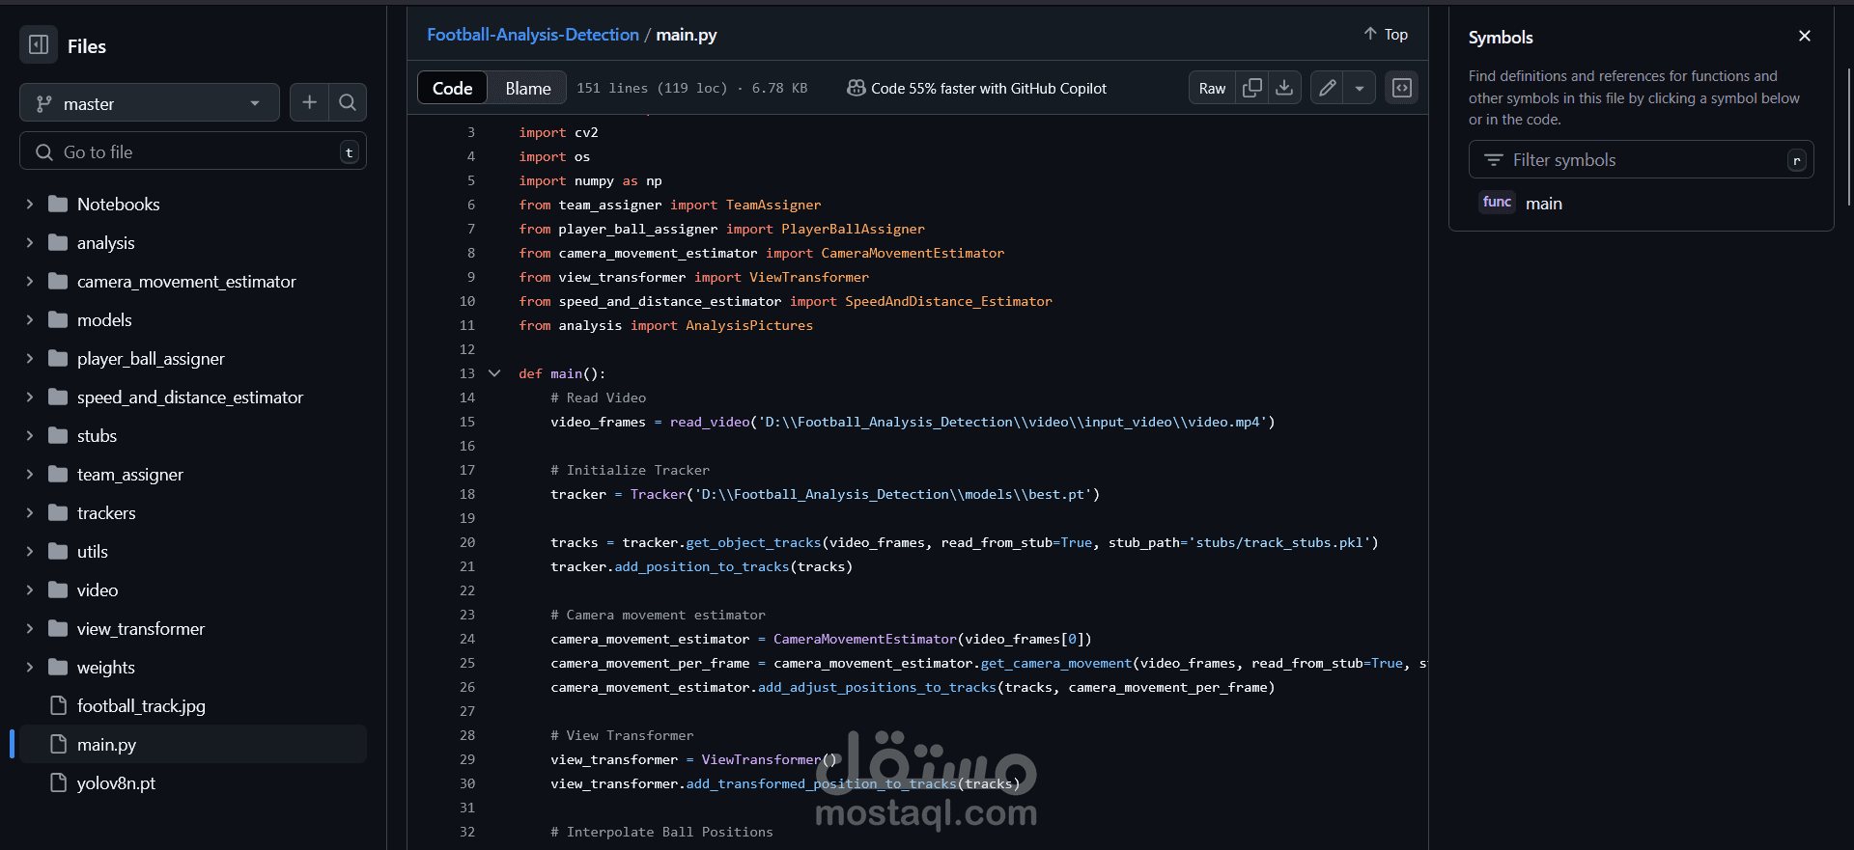Click the TeamAssigner import name
1854x850 pixels.
point(773,205)
